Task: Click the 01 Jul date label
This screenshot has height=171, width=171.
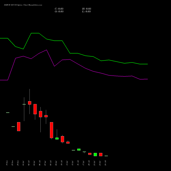Action: point(23,163)
